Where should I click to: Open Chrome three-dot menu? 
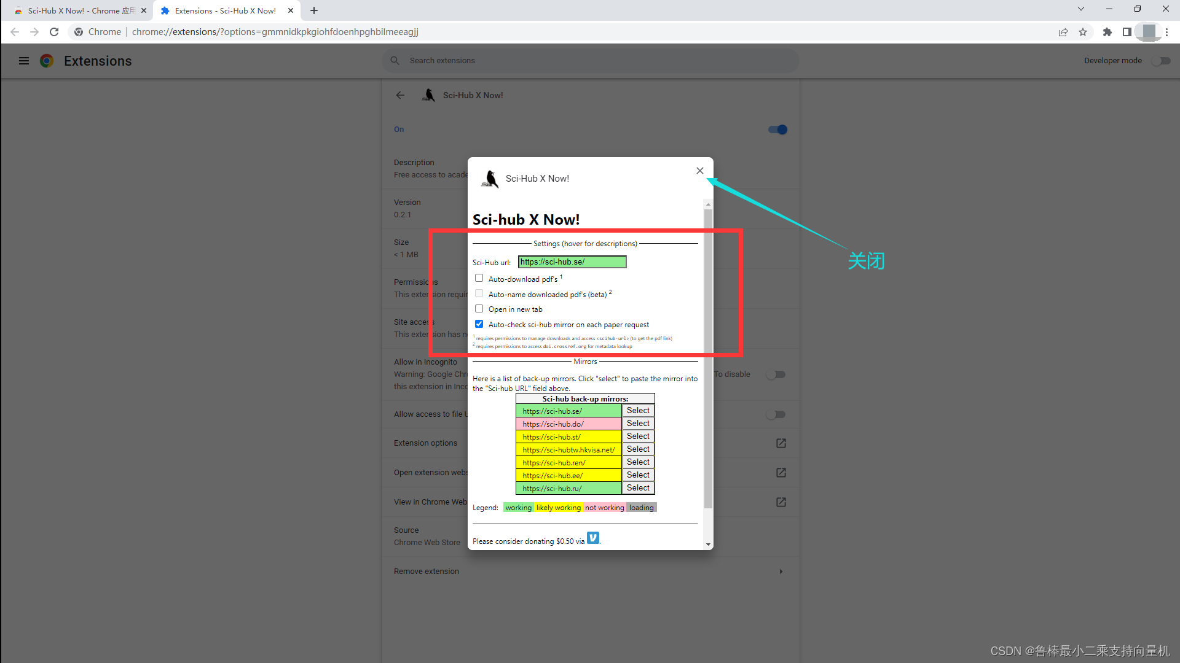click(1166, 32)
